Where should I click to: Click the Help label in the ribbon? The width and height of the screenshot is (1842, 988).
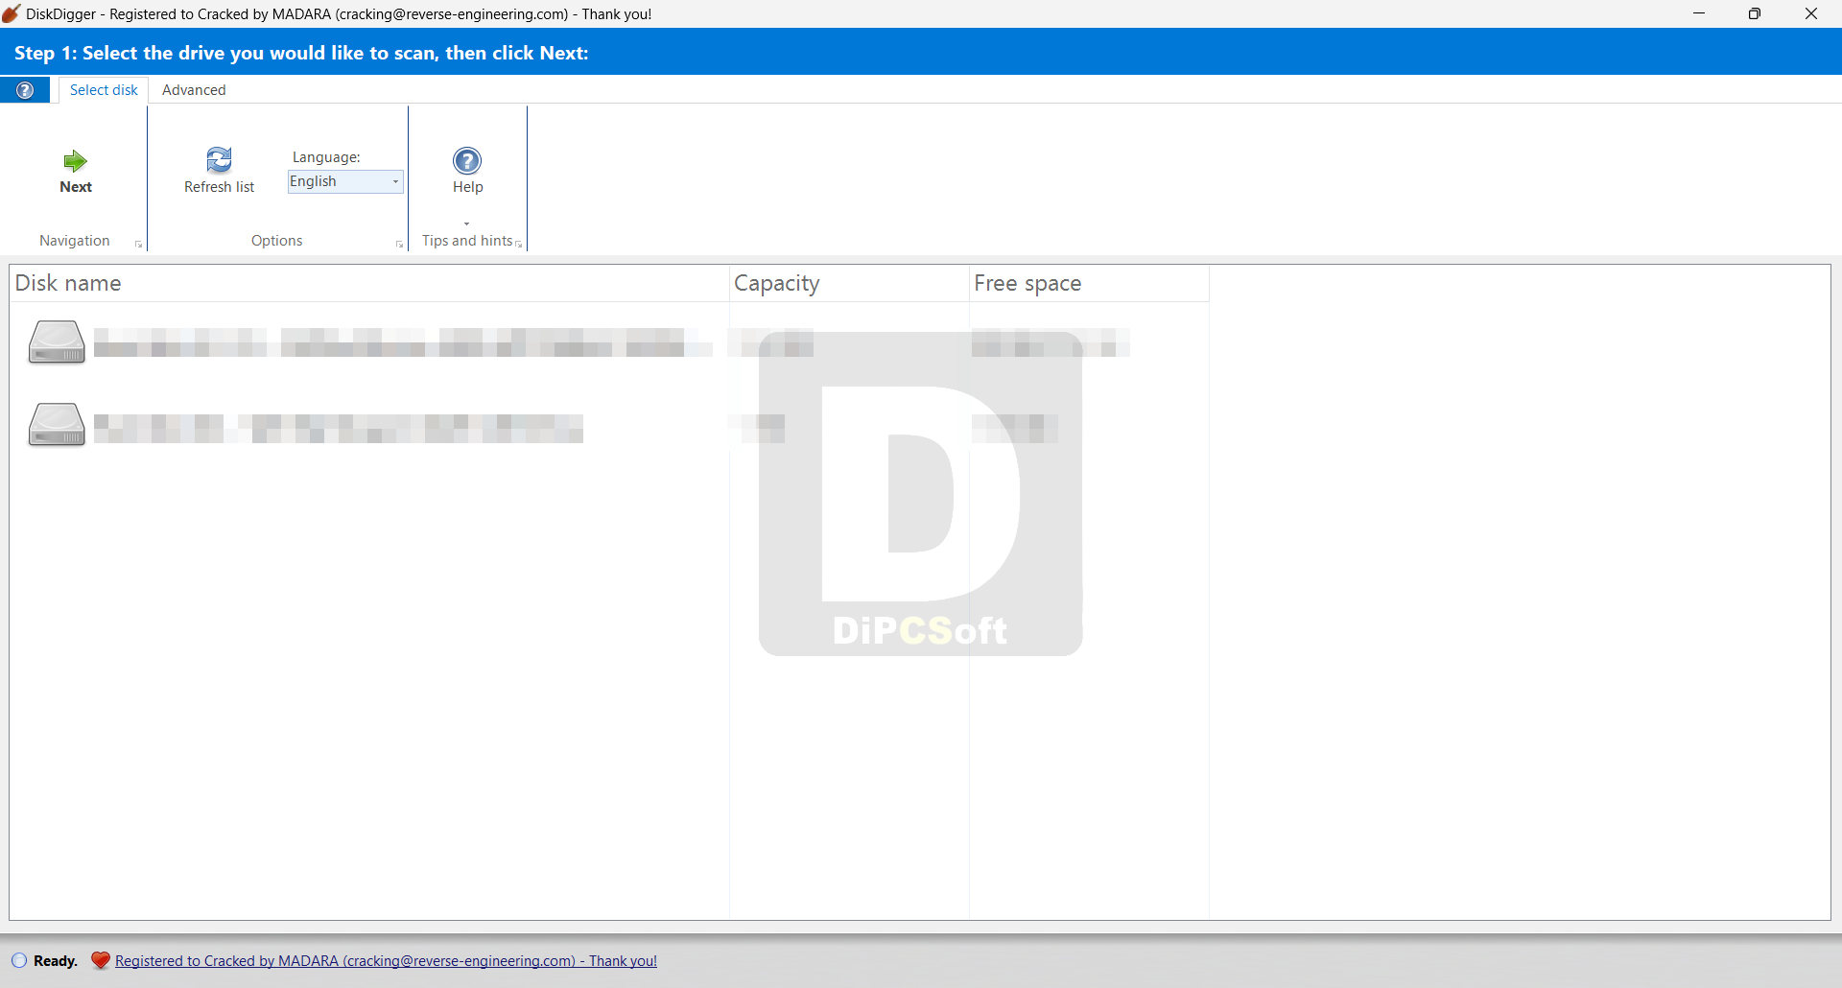(468, 187)
